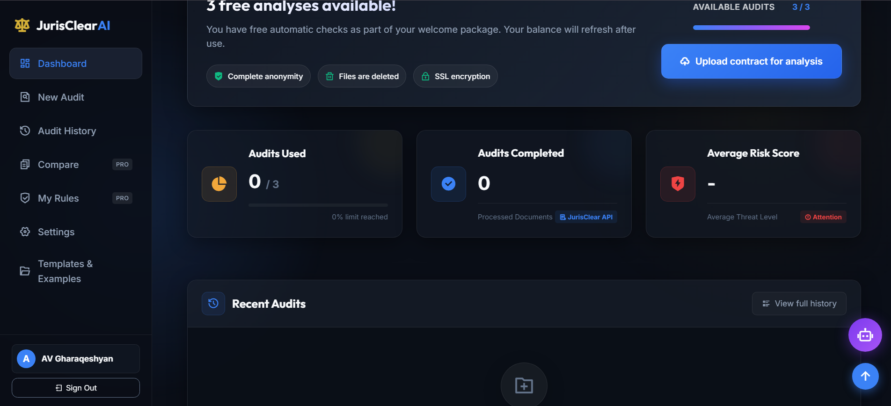
Task: Click the My Rules shield icon
Action: point(25,198)
